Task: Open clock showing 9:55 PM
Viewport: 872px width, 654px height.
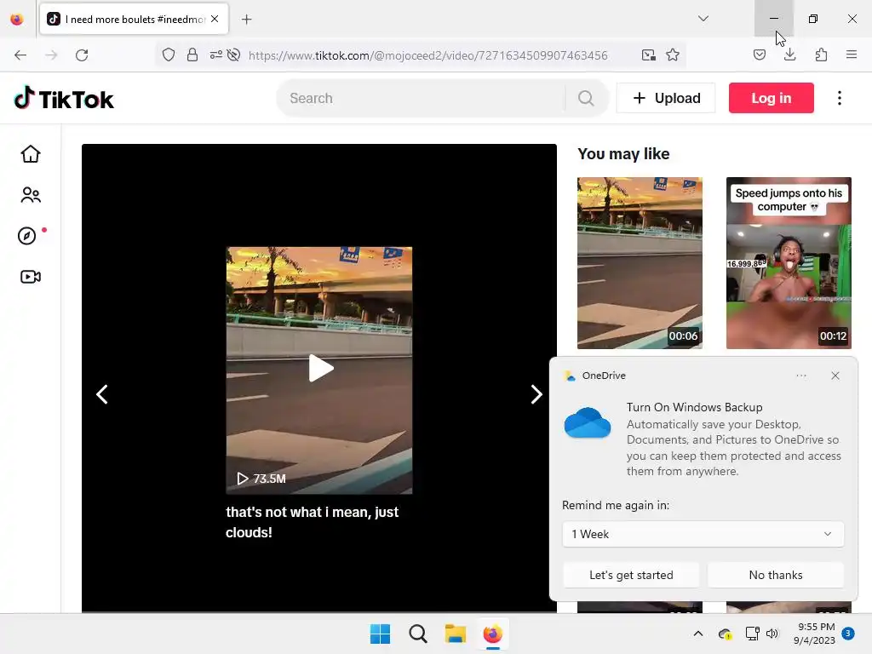Action: coord(815,634)
